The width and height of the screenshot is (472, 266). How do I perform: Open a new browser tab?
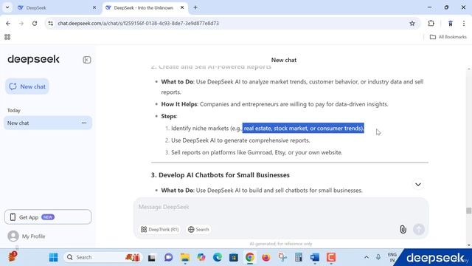(195, 8)
